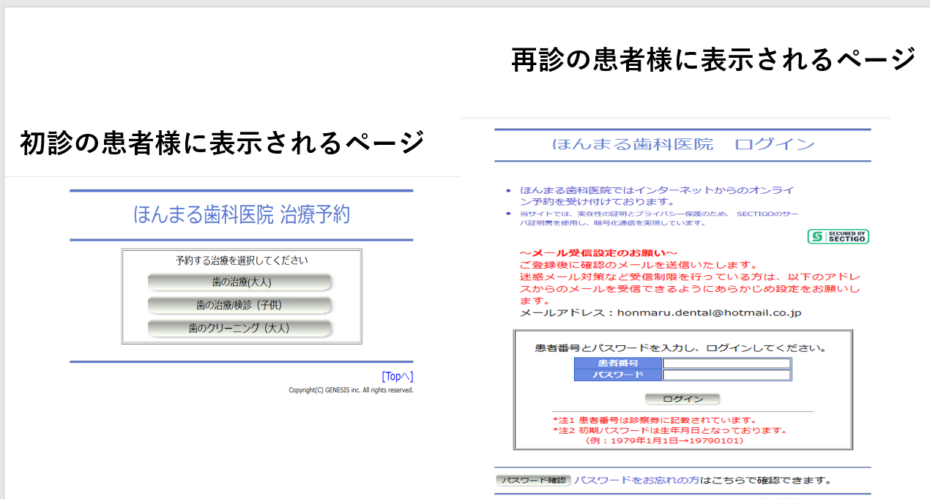This screenshot has height=499, width=930.
Task: Open the パスワード確認 button
Action: tap(533, 481)
